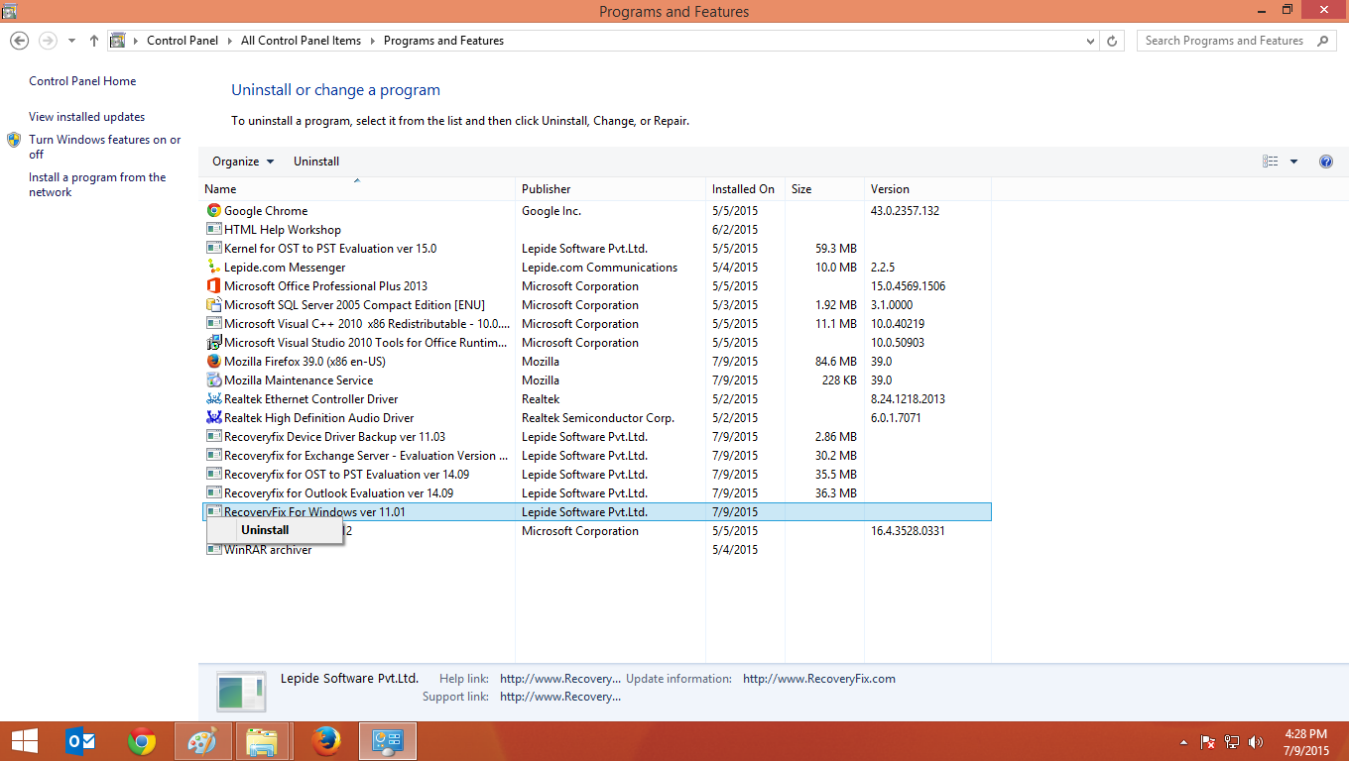The height and width of the screenshot is (761, 1349).
Task: Select the Microsoft SQL Server 2005 Compact icon
Action: pyautogui.click(x=213, y=305)
